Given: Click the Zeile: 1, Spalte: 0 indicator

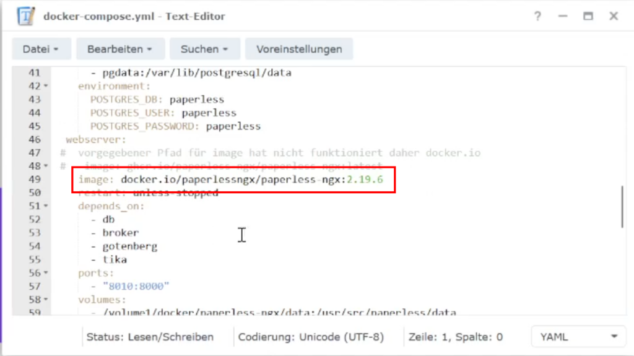Looking at the screenshot, I should tap(455, 337).
